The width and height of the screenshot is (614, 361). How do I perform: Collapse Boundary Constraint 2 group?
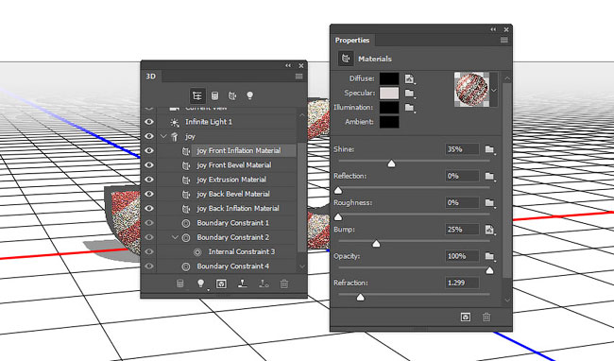pyautogui.click(x=176, y=237)
